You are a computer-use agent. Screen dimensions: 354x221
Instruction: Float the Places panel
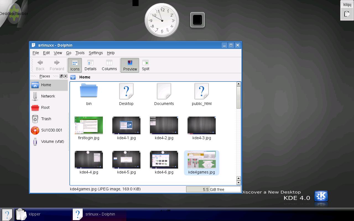(61, 76)
